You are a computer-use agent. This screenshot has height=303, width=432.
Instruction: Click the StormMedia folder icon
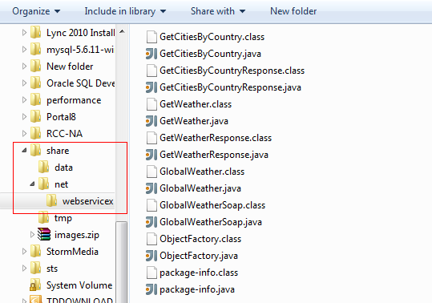click(35, 251)
